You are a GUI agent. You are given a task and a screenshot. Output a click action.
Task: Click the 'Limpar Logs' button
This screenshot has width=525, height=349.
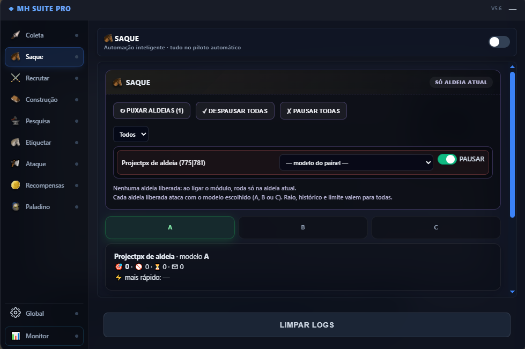307,325
